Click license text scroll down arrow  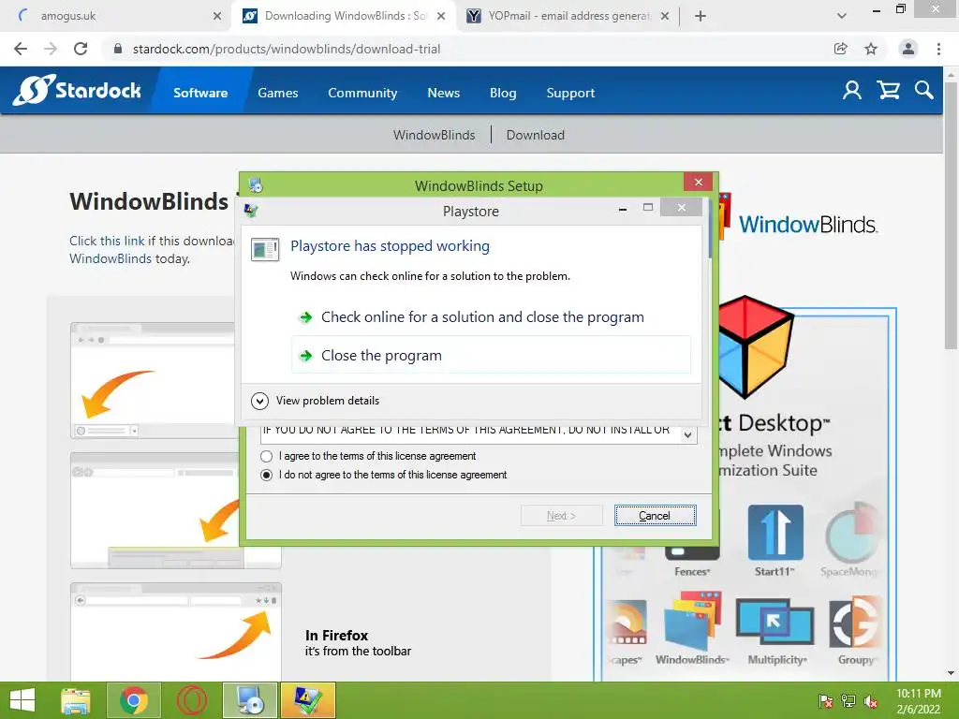(x=688, y=434)
